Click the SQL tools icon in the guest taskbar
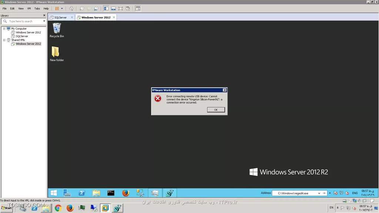The height and width of the screenshot is (213, 379). point(140,193)
